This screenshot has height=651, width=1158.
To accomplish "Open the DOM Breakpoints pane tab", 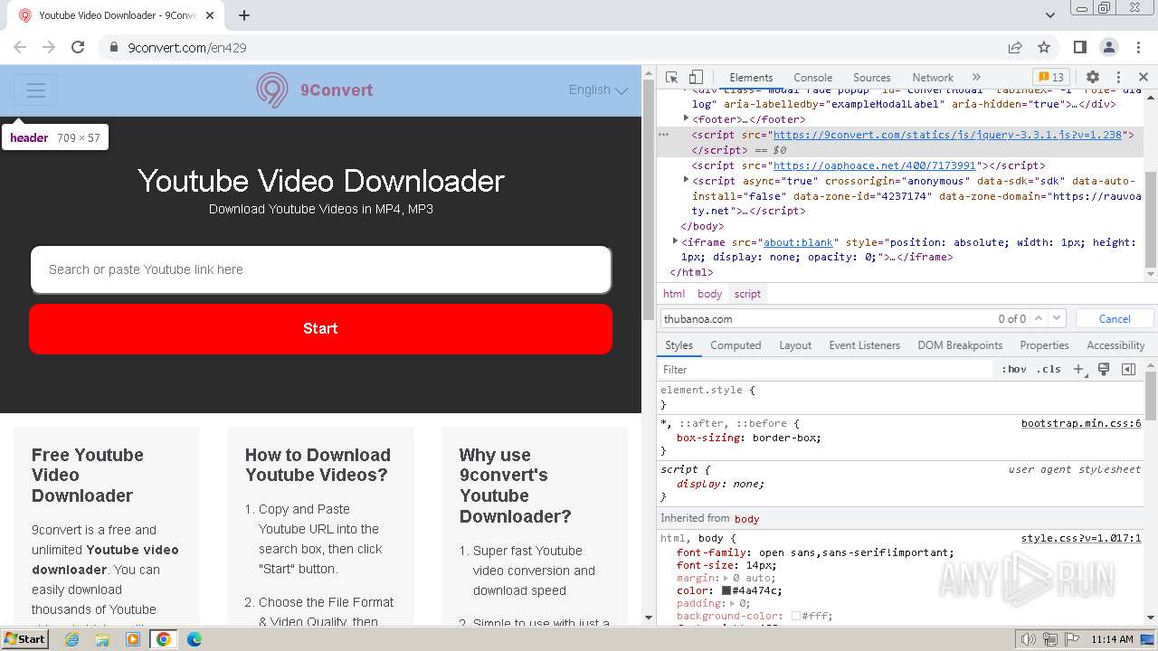I will click(960, 345).
